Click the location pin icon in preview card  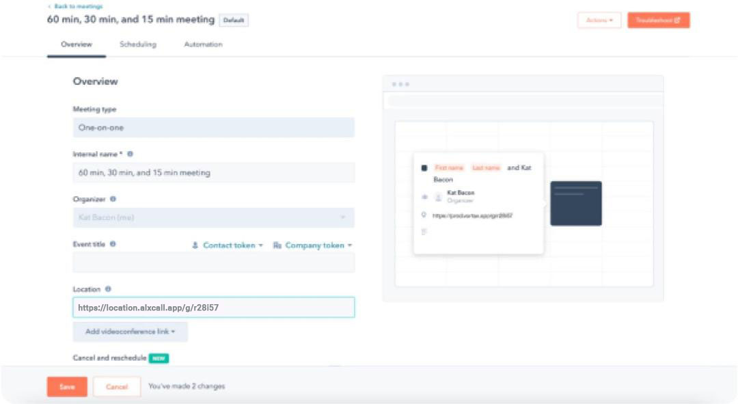pos(424,215)
